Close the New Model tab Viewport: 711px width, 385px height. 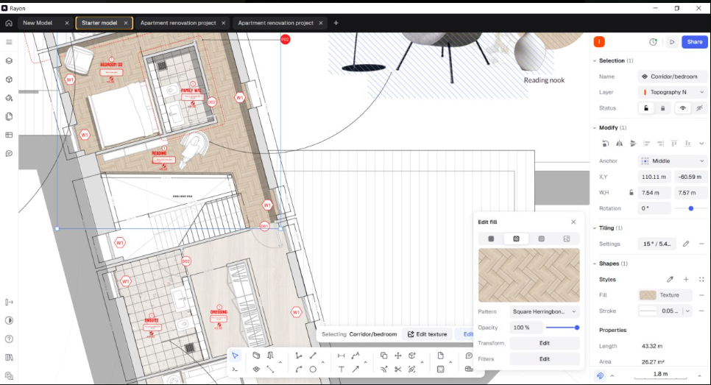[x=67, y=23]
